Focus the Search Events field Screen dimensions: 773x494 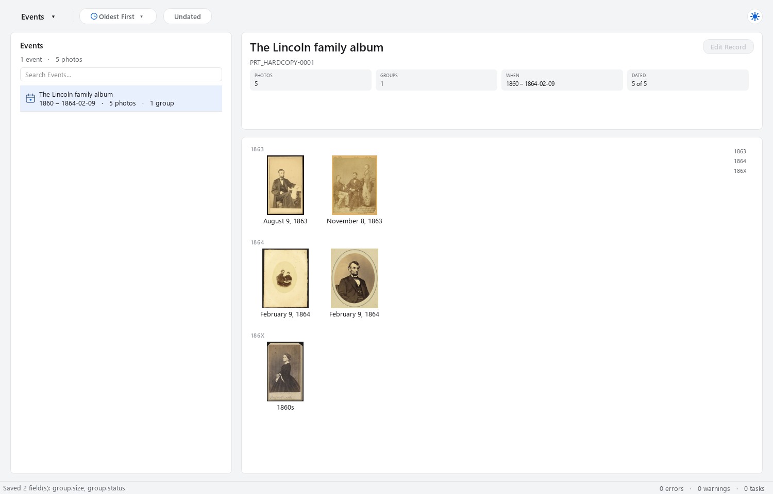click(x=121, y=75)
